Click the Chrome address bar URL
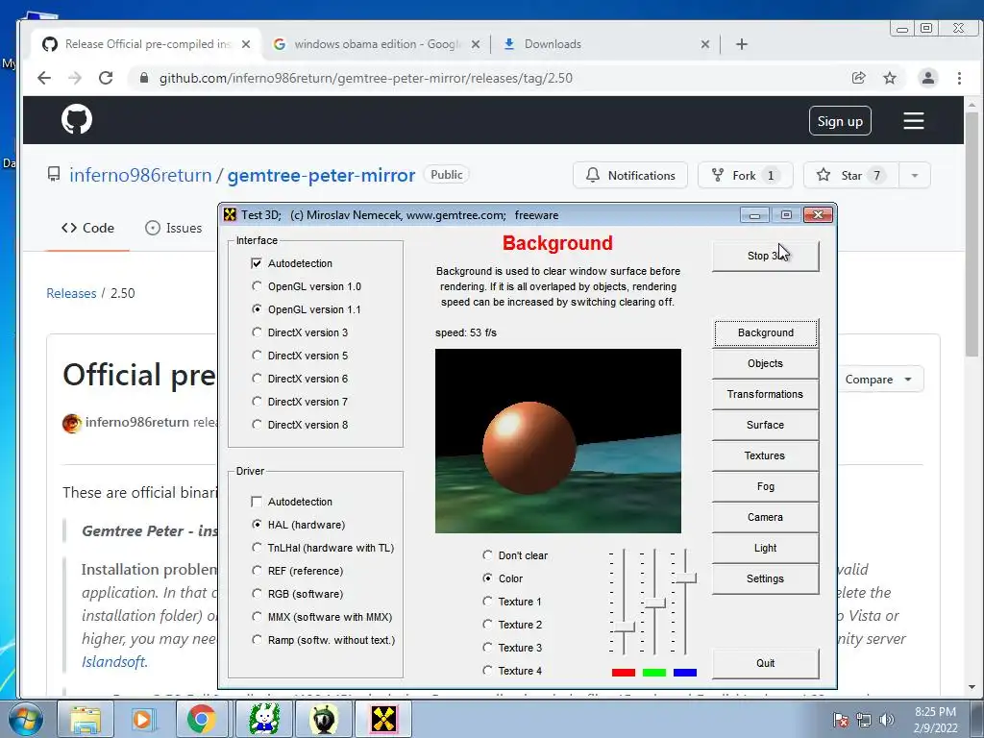The image size is (984, 738). [366, 78]
